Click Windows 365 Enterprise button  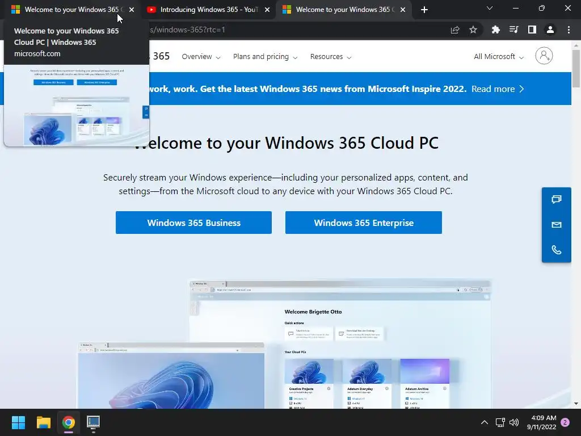364,223
